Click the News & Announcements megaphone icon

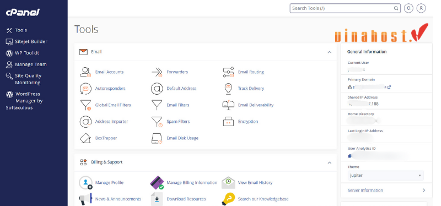point(85,199)
